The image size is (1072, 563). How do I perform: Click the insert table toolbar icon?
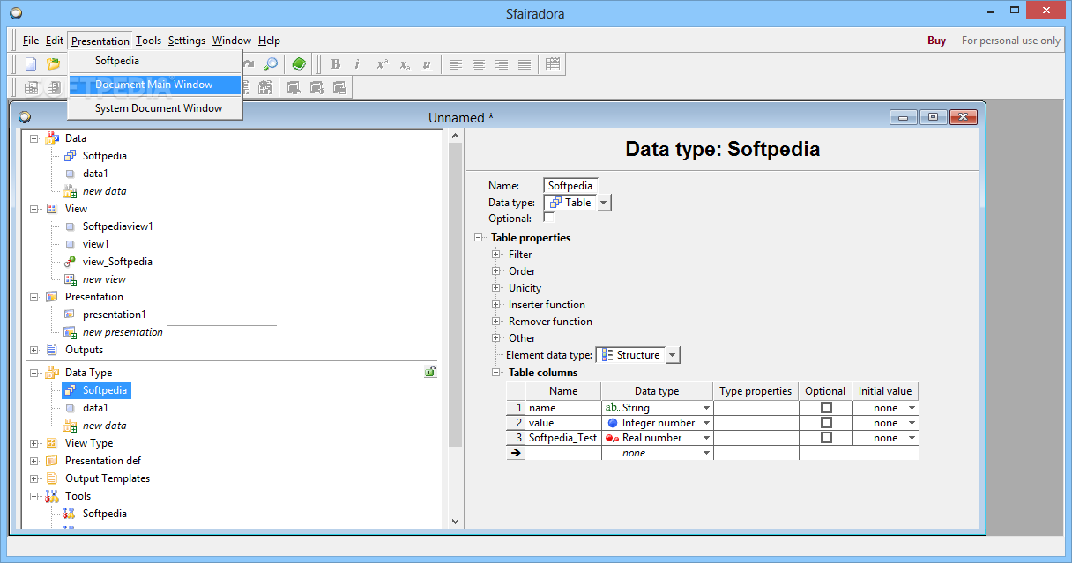553,64
